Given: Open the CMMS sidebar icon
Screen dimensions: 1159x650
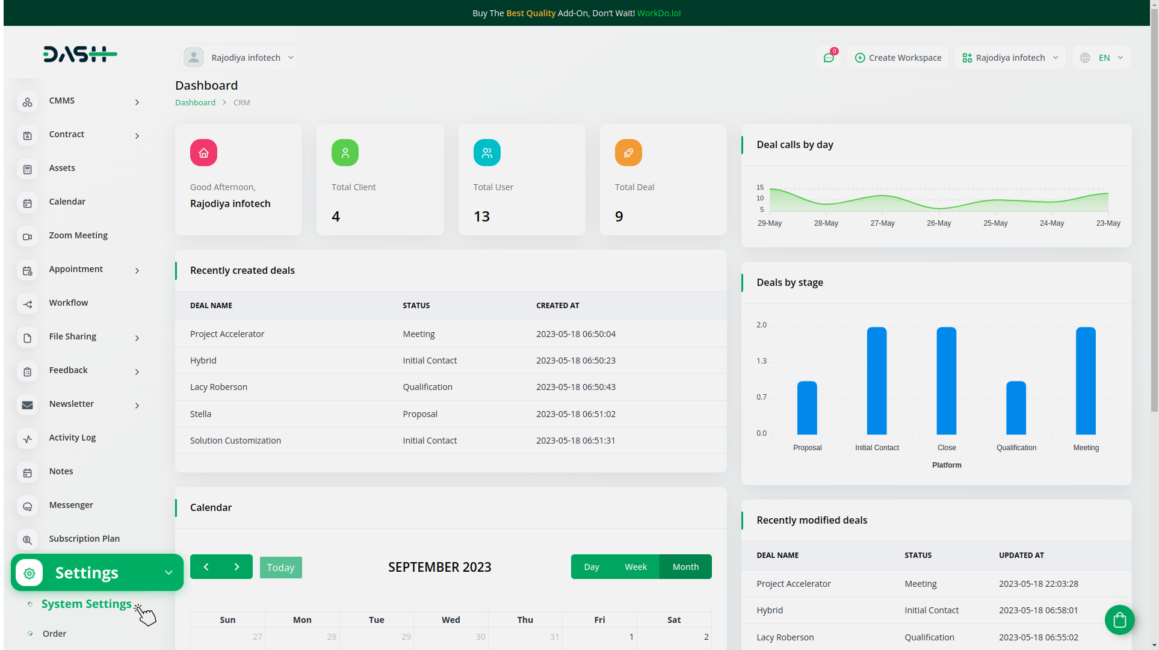Looking at the screenshot, I should [28, 102].
